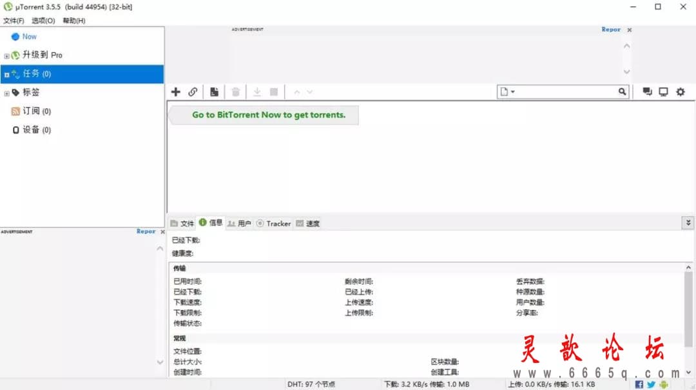696x390 pixels.
Task: Move torrent up the queue arrow
Action: tap(297, 92)
